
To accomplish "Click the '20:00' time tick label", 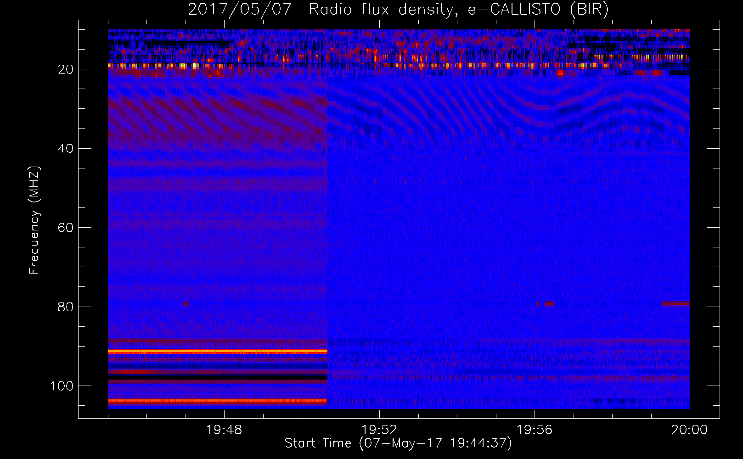I will [x=690, y=430].
